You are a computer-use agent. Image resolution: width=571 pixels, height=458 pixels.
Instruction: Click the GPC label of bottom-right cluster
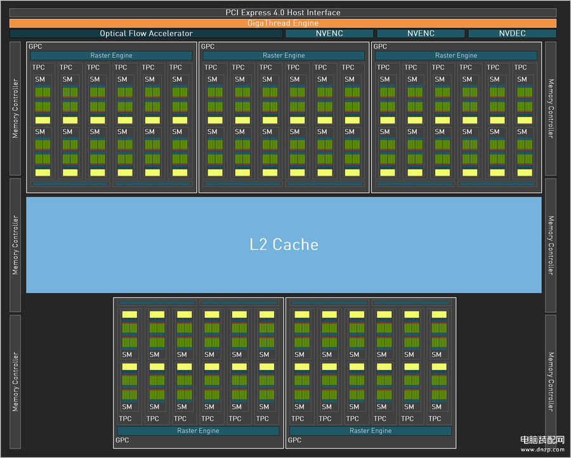tap(294, 440)
